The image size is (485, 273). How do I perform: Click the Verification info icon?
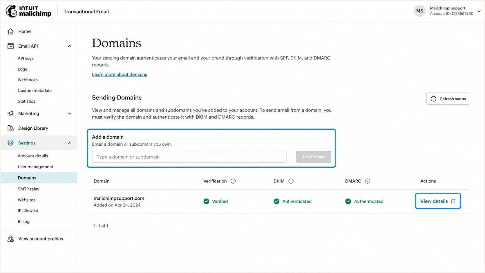click(x=233, y=181)
